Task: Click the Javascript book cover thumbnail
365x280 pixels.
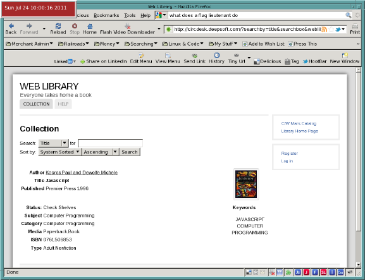Action: (x=246, y=184)
